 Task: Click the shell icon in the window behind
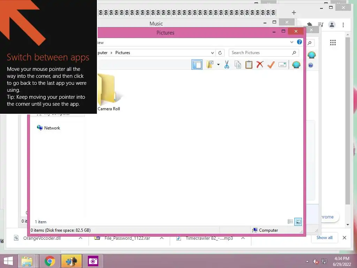311,55
